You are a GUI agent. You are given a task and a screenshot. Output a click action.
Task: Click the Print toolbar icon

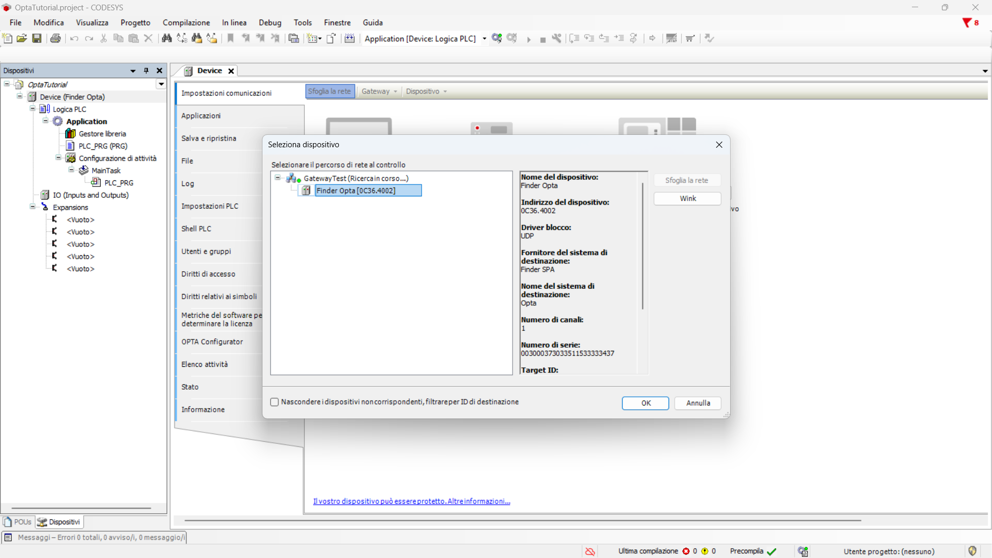(55, 38)
